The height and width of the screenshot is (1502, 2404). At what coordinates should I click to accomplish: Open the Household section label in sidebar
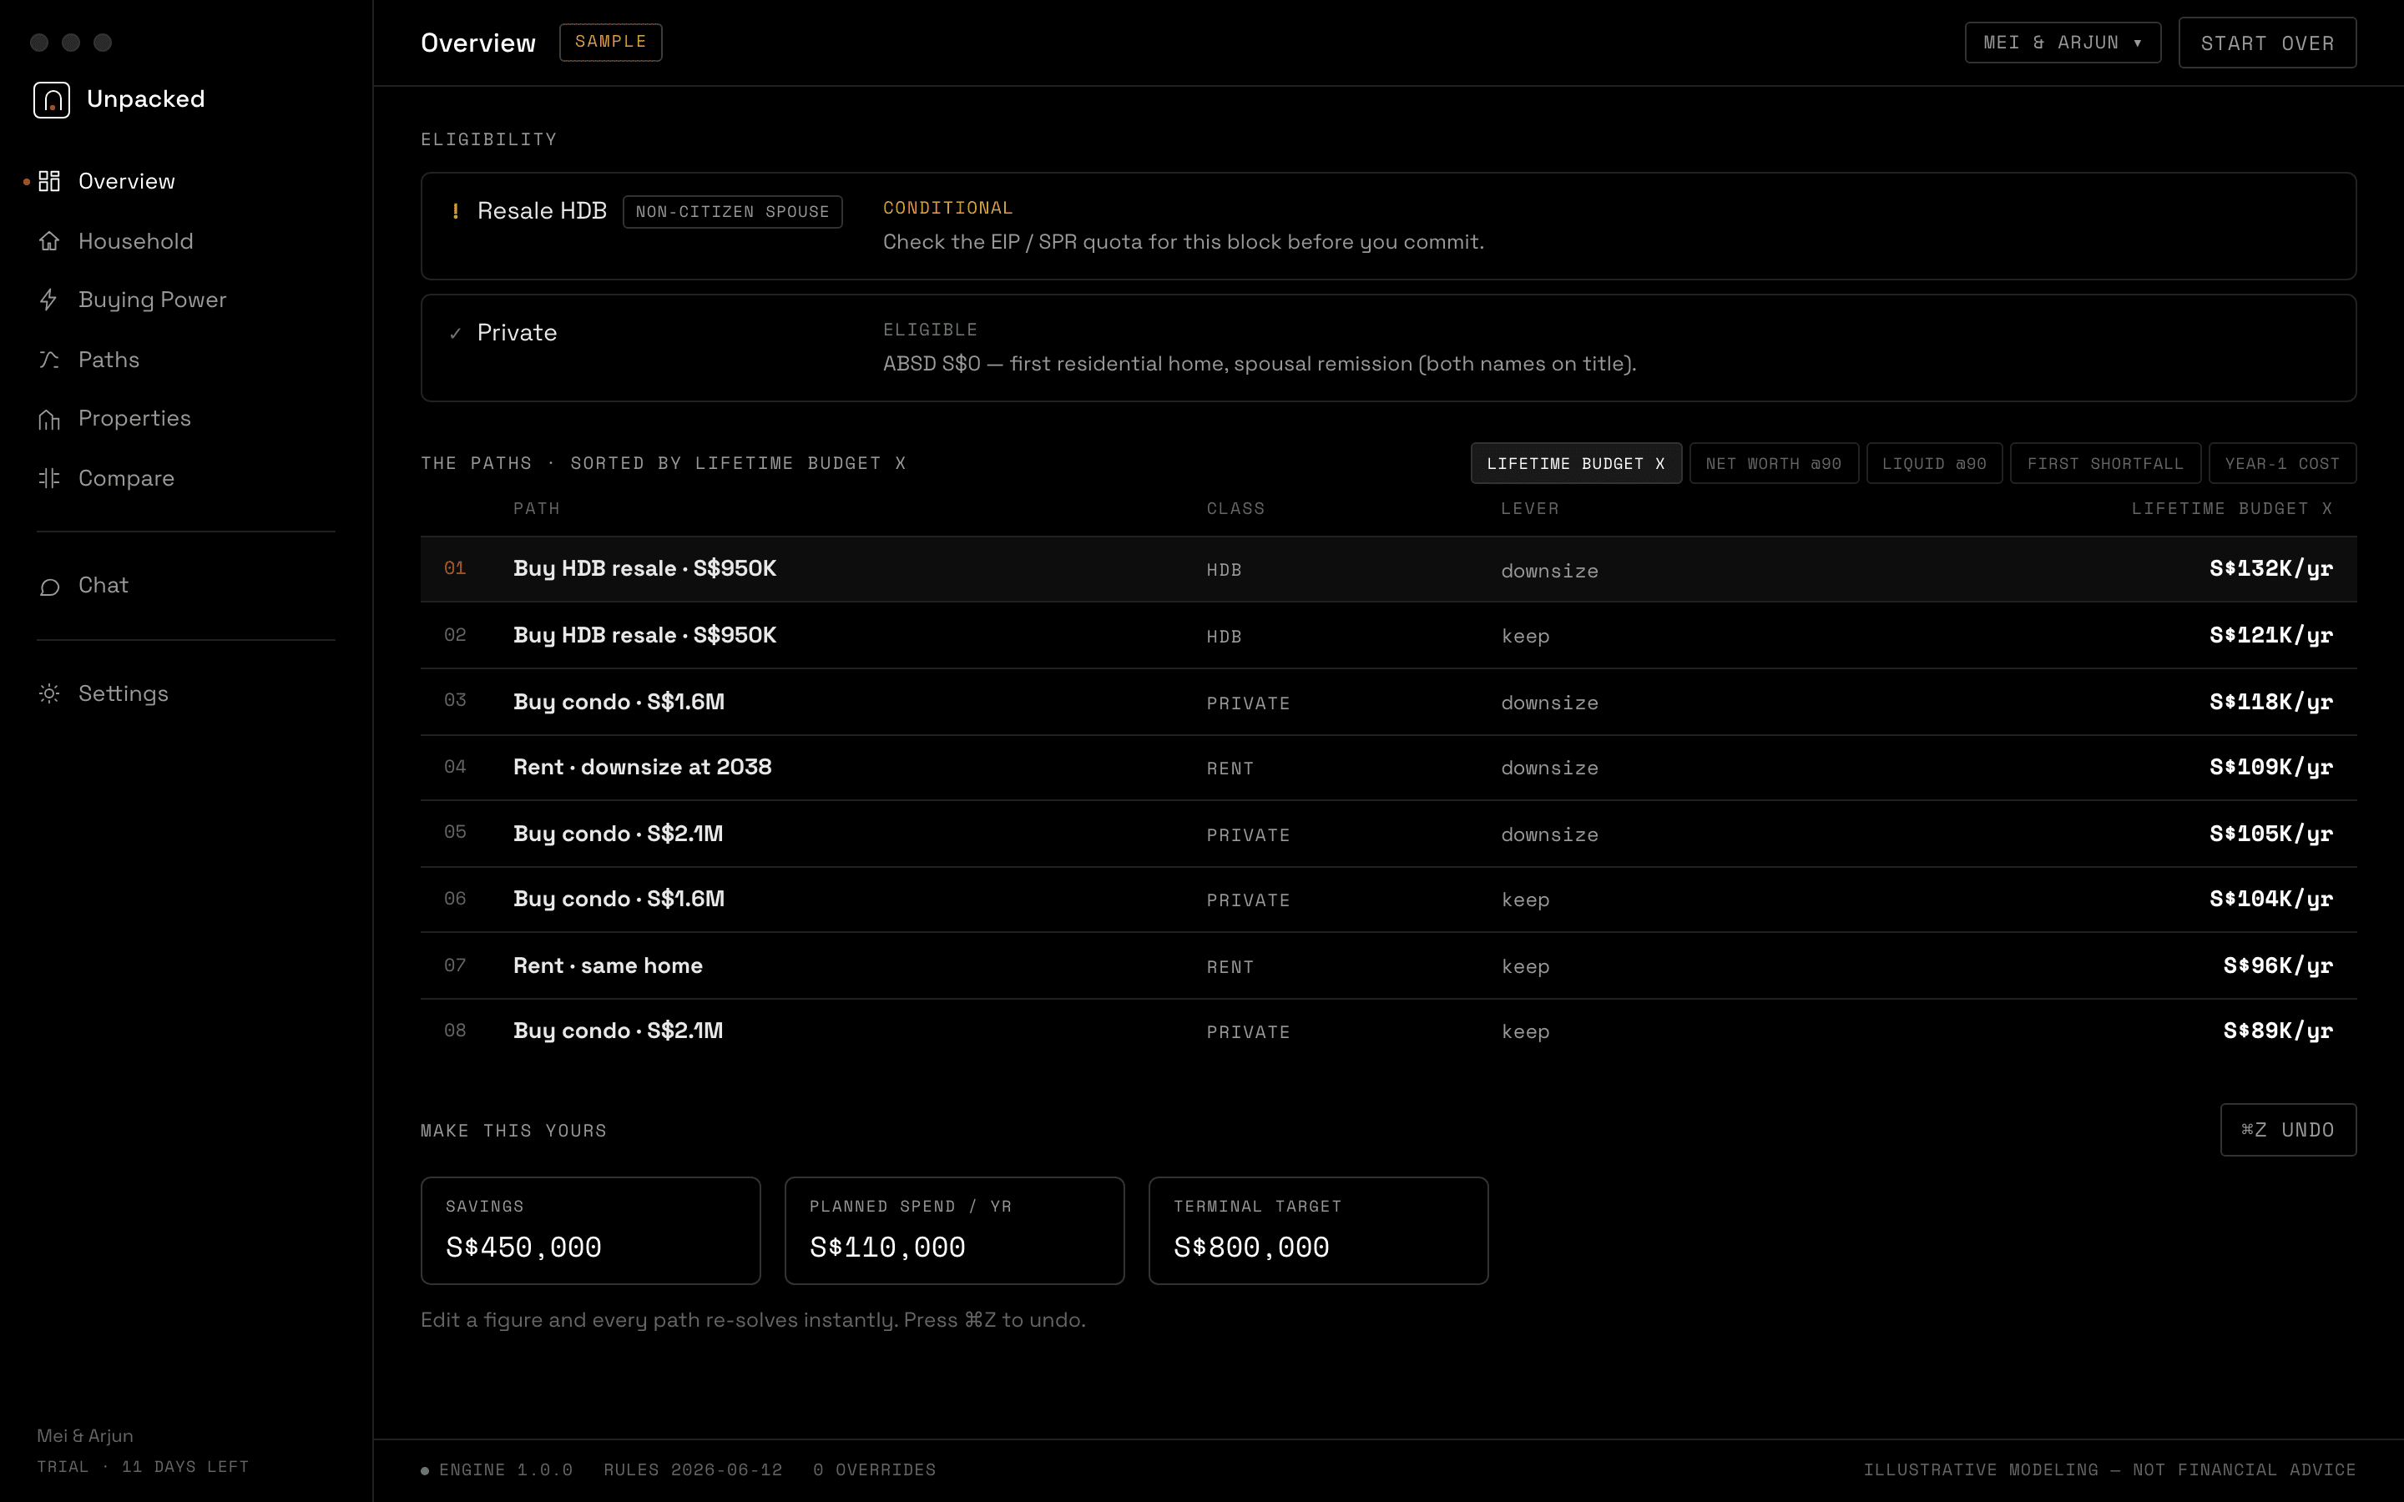coord(136,240)
